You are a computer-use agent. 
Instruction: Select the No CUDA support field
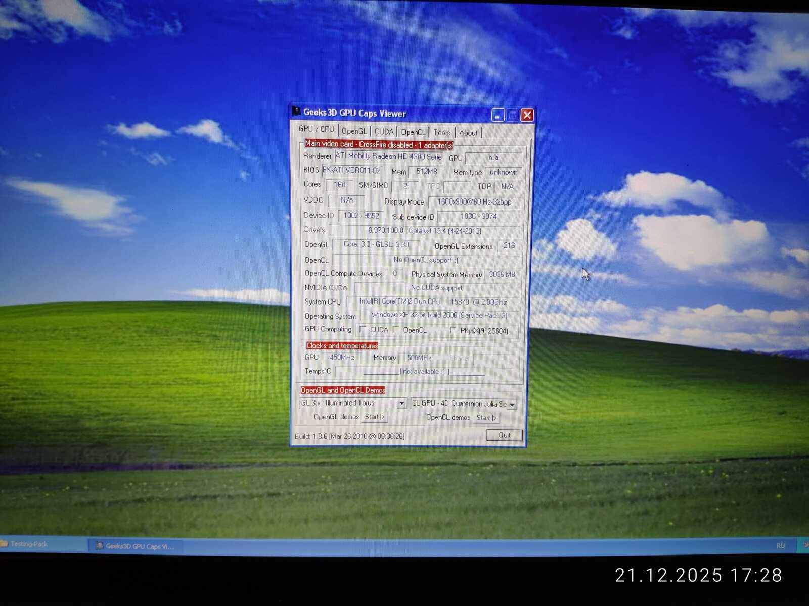437,288
